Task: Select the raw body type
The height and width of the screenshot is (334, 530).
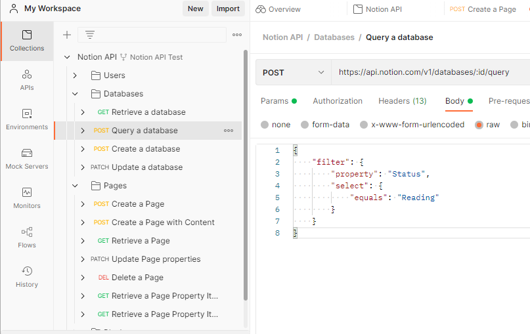Action: click(x=479, y=125)
